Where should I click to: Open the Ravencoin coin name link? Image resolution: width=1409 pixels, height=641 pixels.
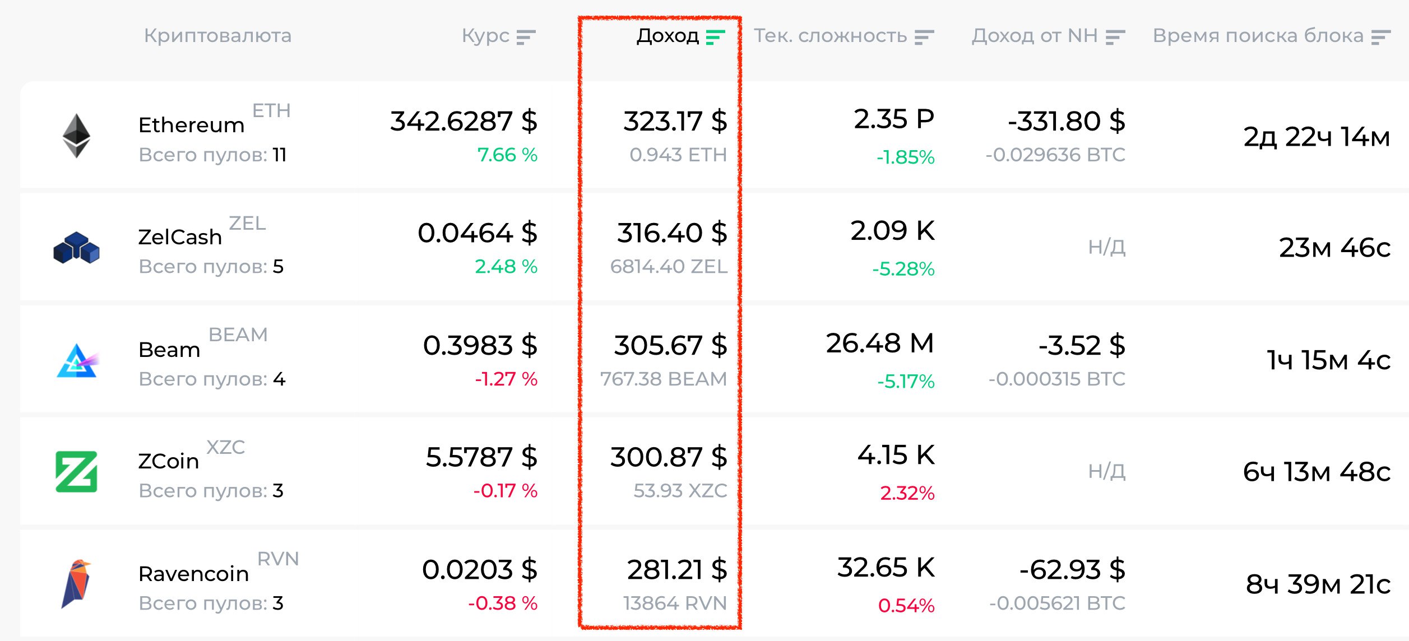[193, 574]
